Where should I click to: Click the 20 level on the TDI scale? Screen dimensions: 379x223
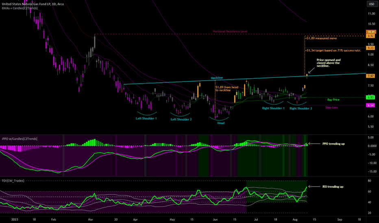(x=369, y=213)
